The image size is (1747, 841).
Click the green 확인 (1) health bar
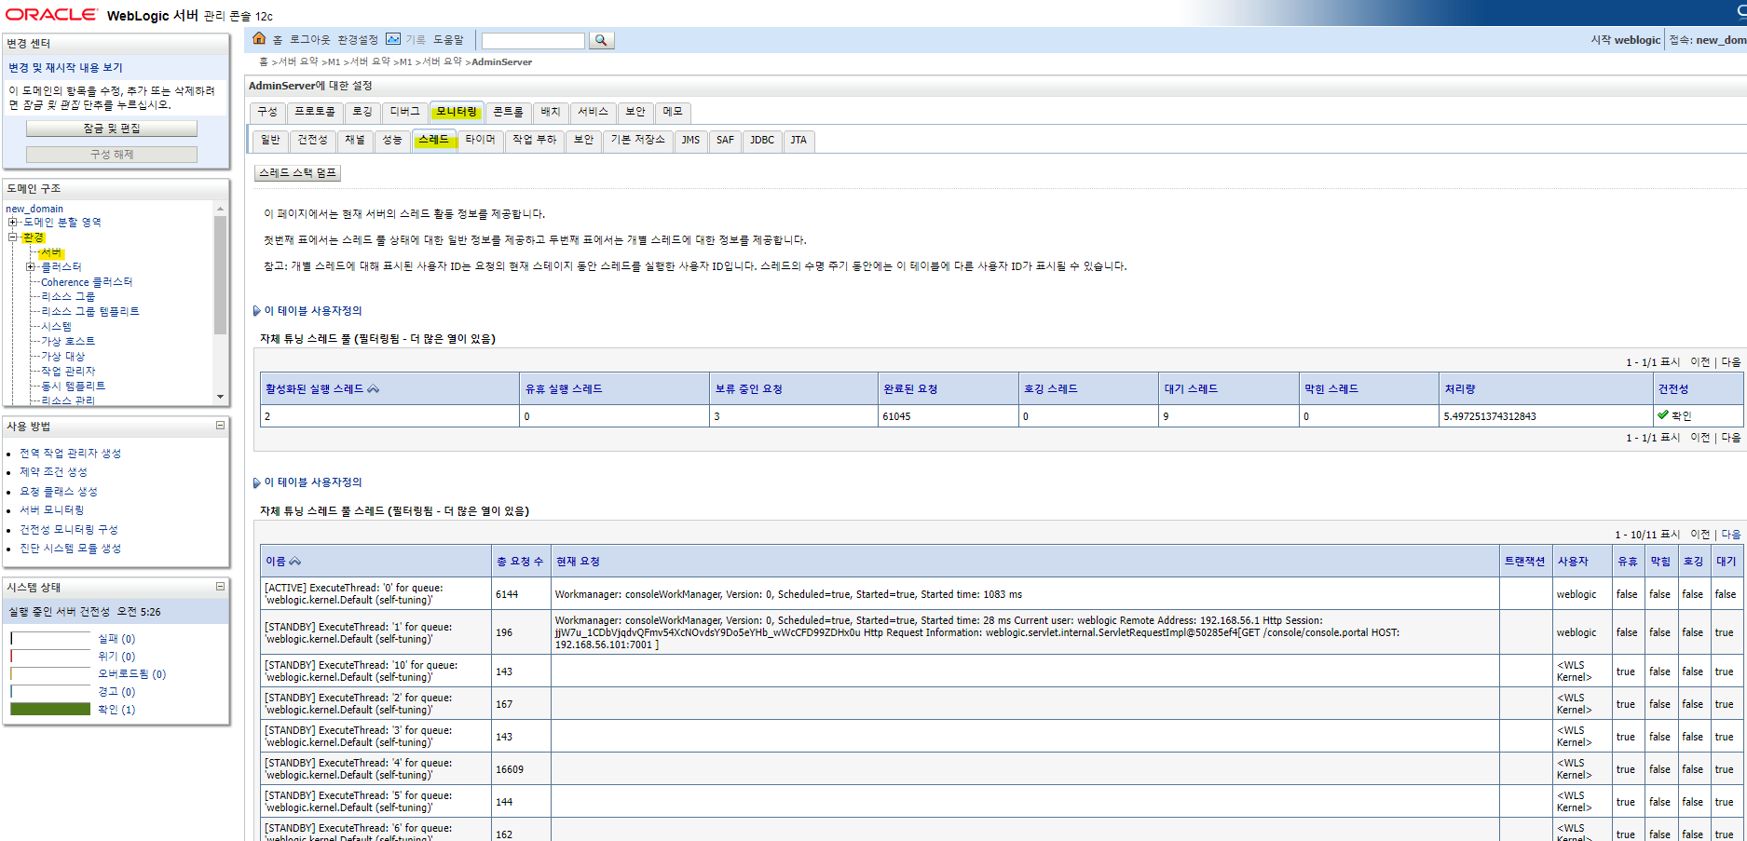click(50, 710)
